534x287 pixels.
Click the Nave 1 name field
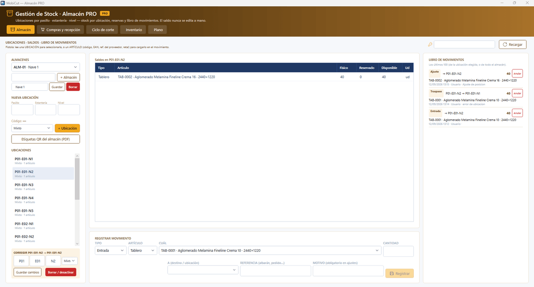tap(29, 87)
